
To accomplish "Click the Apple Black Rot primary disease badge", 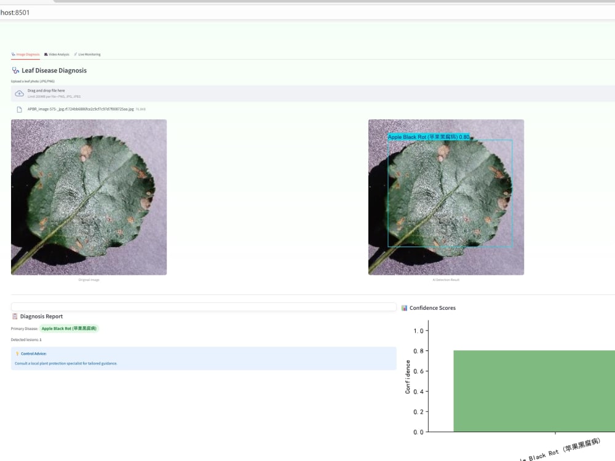I will point(69,328).
